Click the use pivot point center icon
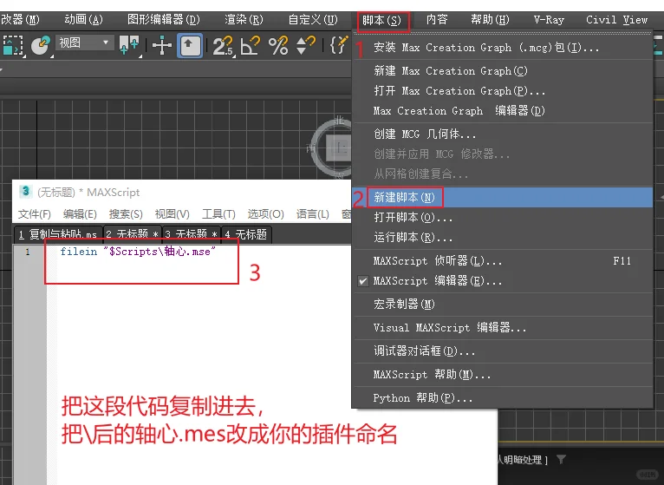Viewport: 664px width, 485px height. point(129,45)
